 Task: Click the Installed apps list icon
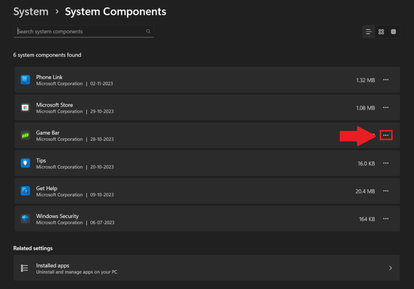pos(25,268)
